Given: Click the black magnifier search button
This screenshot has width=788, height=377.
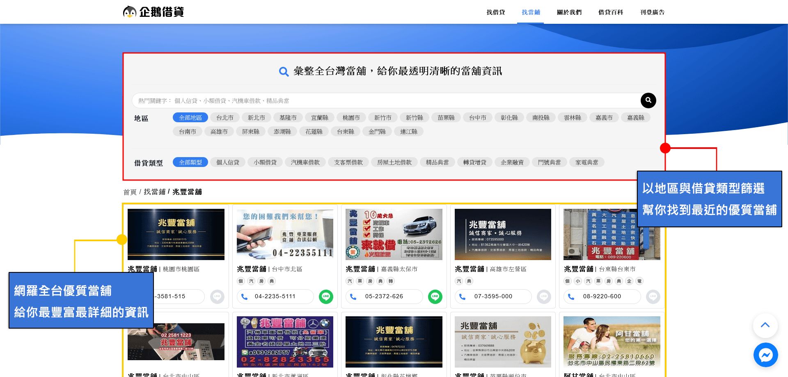Looking at the screenshot, I should pos(648,100).
